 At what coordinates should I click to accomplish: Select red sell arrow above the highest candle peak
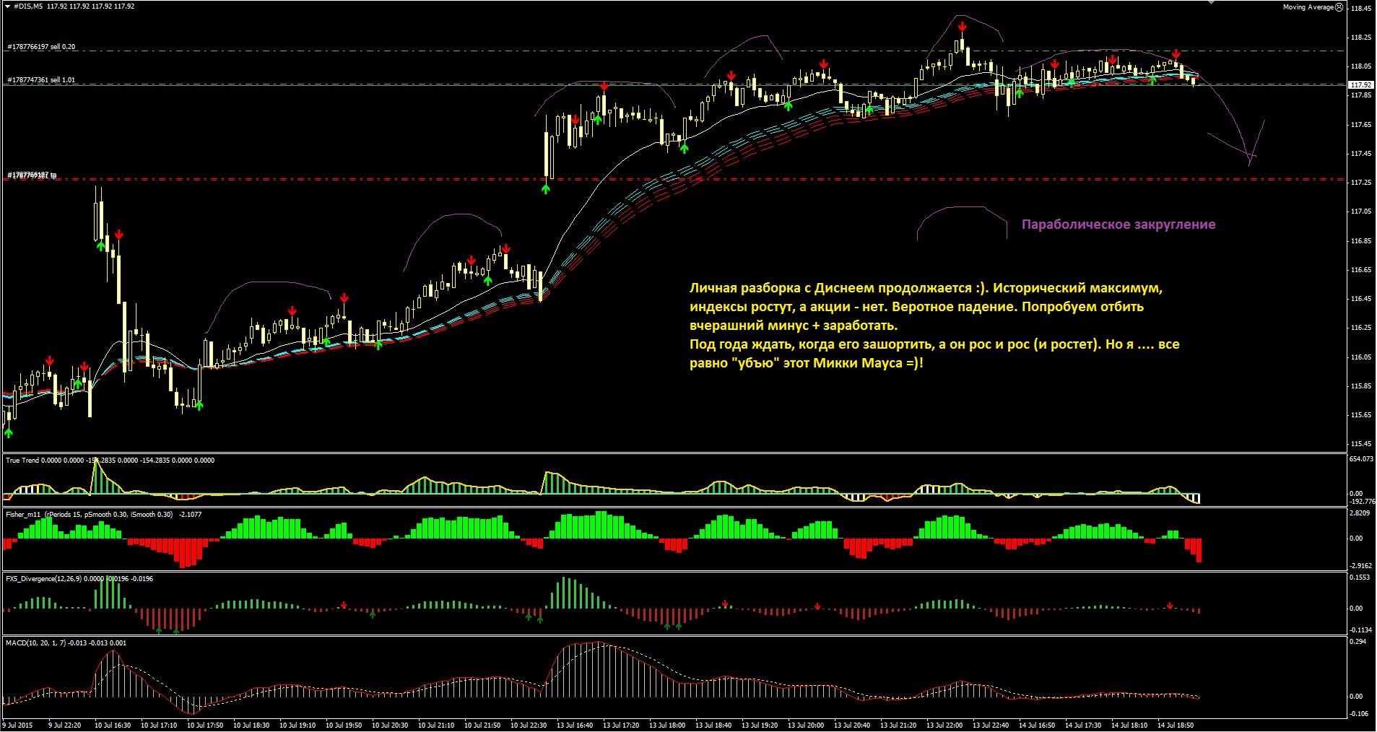963,27
